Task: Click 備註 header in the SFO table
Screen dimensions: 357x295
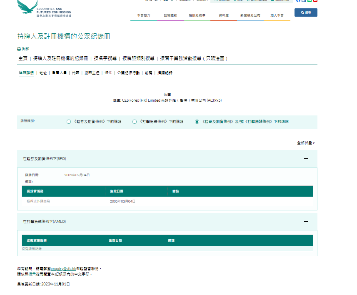Action: tap(175, 191)
